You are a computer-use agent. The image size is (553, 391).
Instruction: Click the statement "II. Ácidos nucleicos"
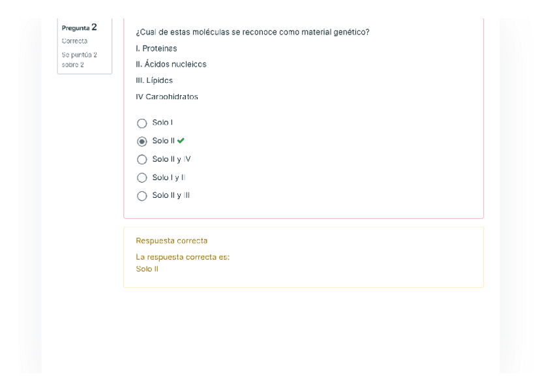point(171,64)
